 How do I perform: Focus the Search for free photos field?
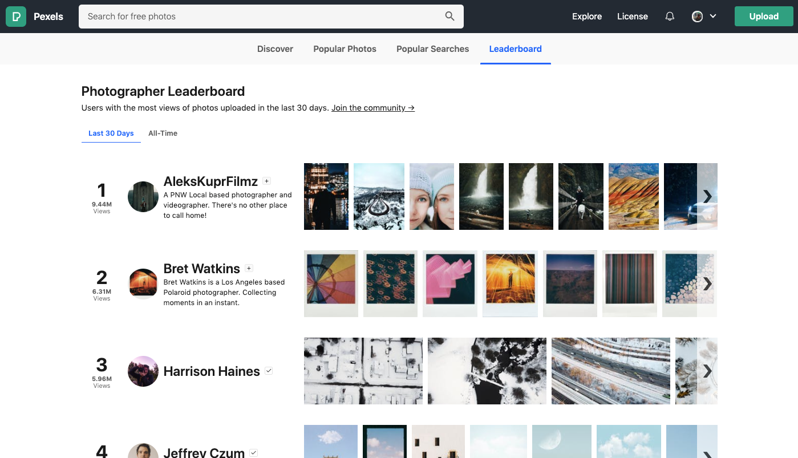(x=271, y=17)
